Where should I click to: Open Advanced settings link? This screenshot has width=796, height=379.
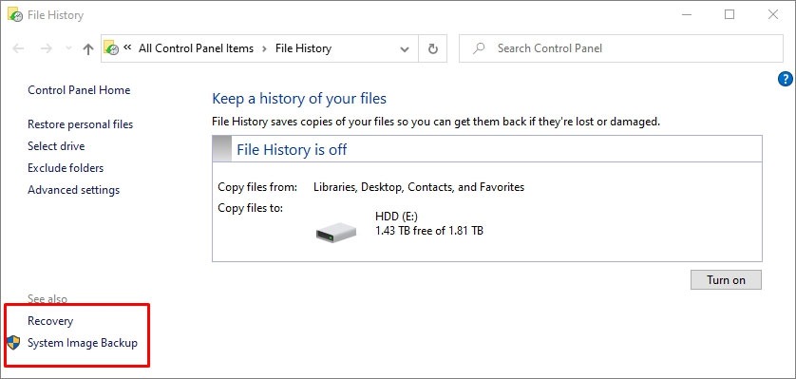[x=73, y=190]
